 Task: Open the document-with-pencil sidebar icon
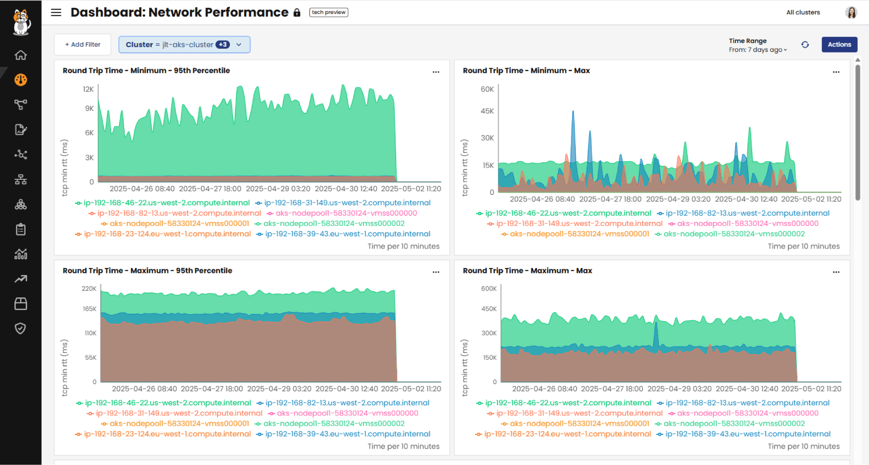click(21, 130)
